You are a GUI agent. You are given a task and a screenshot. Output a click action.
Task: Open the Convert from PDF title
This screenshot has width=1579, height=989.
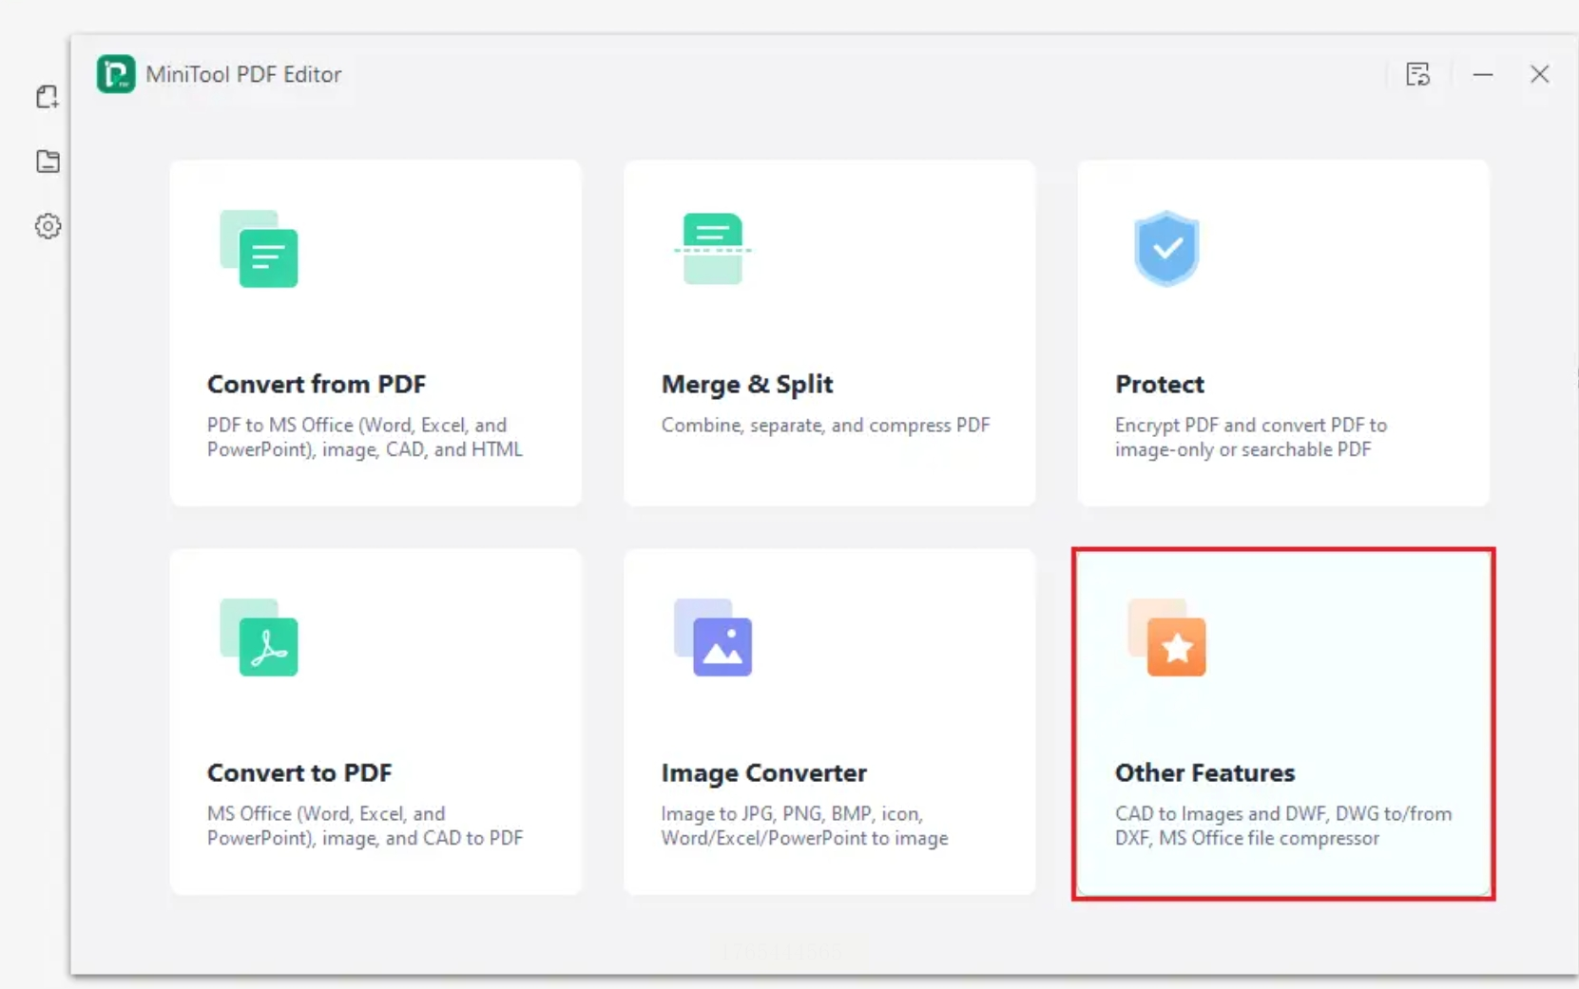pyautogui.click(x=317, y=384)
